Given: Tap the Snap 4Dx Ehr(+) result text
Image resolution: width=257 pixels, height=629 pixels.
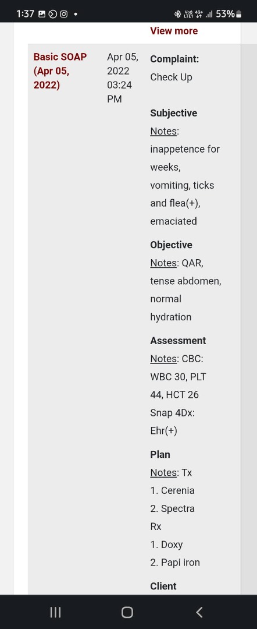Looking at the screenshot, I should coord(173,422).
